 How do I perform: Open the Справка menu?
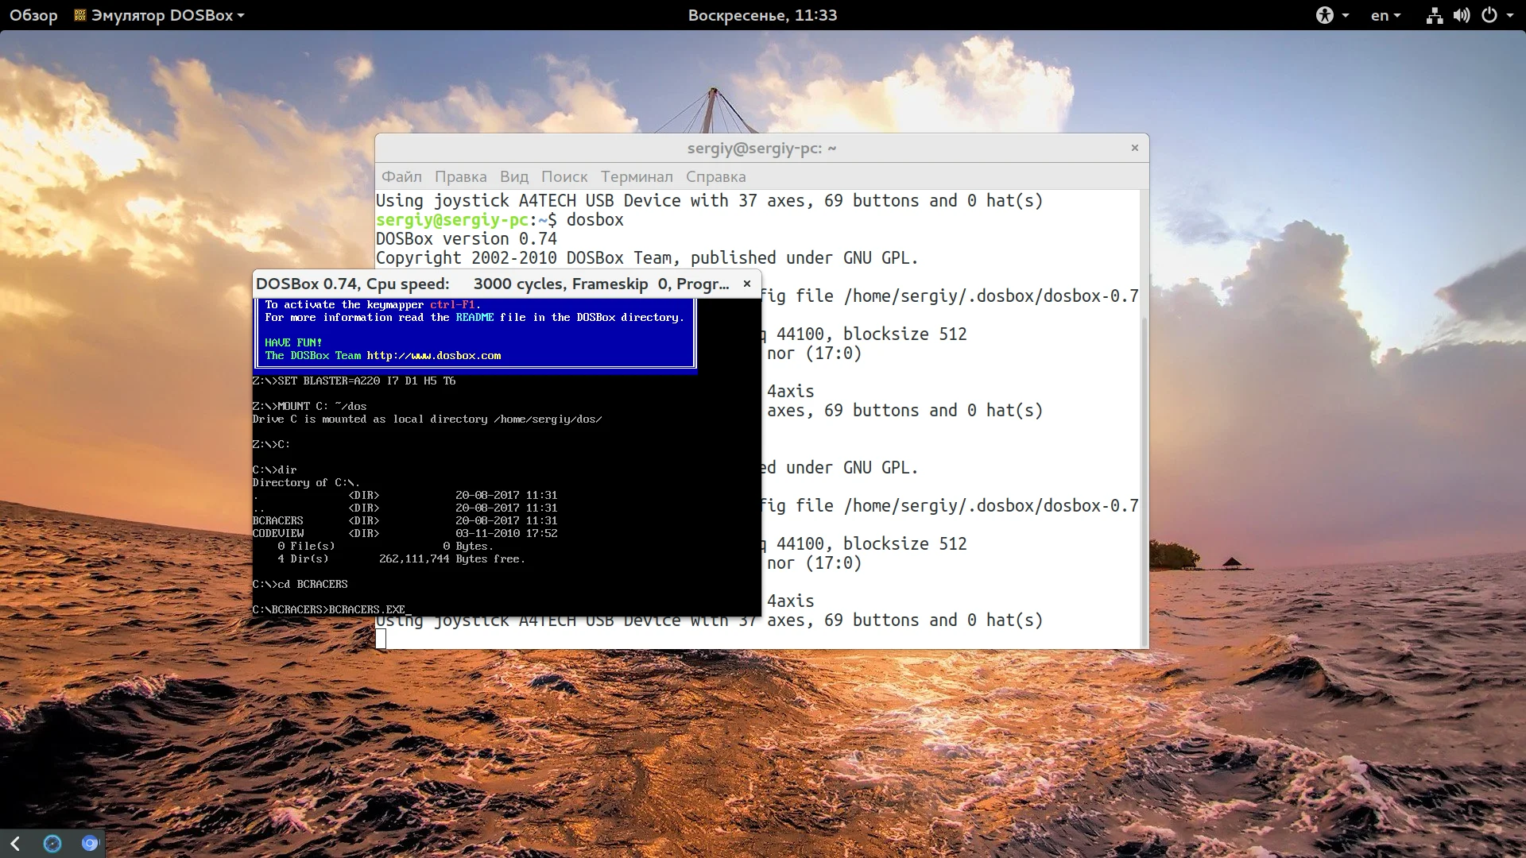tap(715, 176)
